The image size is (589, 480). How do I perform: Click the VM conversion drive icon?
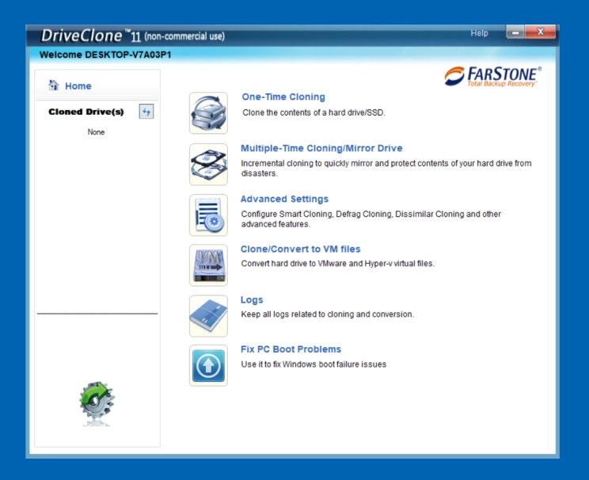pos(208,265)
